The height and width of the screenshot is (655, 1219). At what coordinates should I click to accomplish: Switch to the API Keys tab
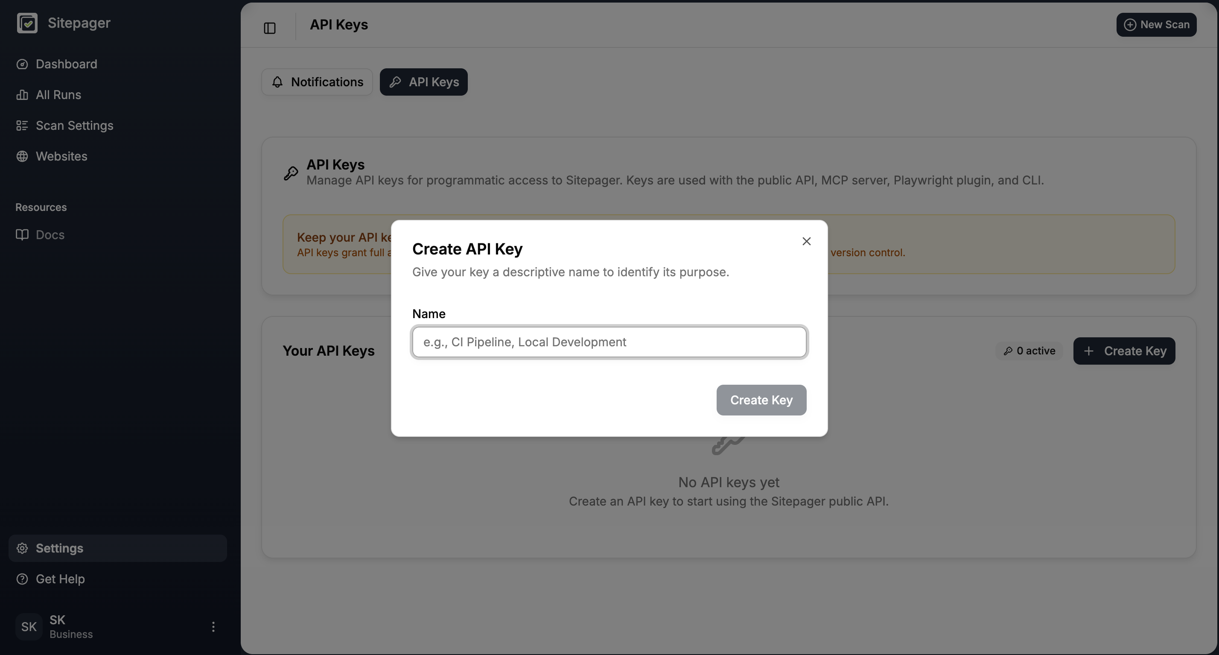point(423,82)
